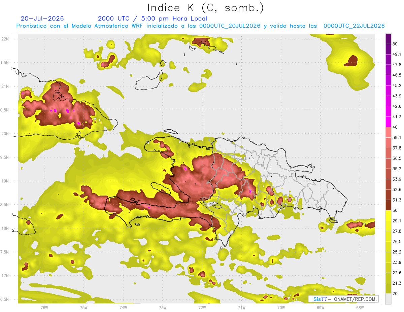
Task: Pick the magenta swatch between 40 and 41.3
Action: coord(389,122)
